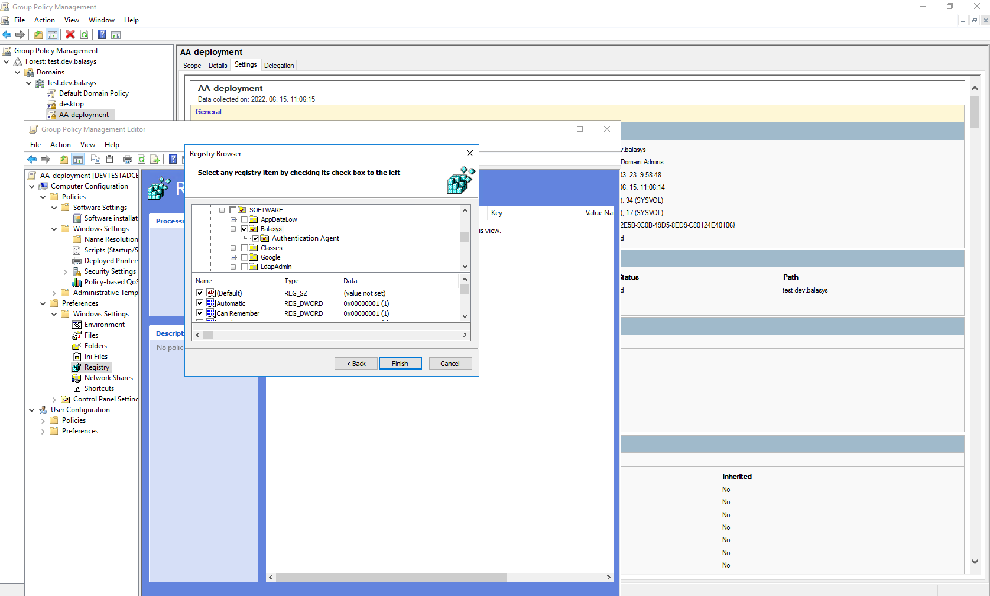Viewport: 990px width, 596px height.
Task: Close the Registry Browser dialog
Action: (x=470, y=153)
